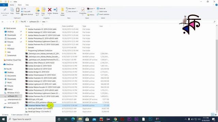Select OneDrive in navigation pane

tap(9, 64)
